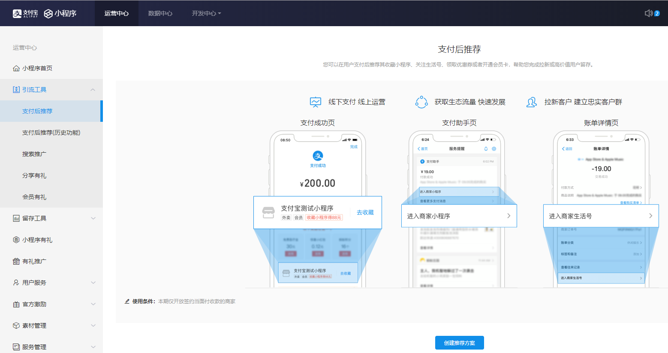Click the 支付助手页 phone mockup image

[459, 209]
